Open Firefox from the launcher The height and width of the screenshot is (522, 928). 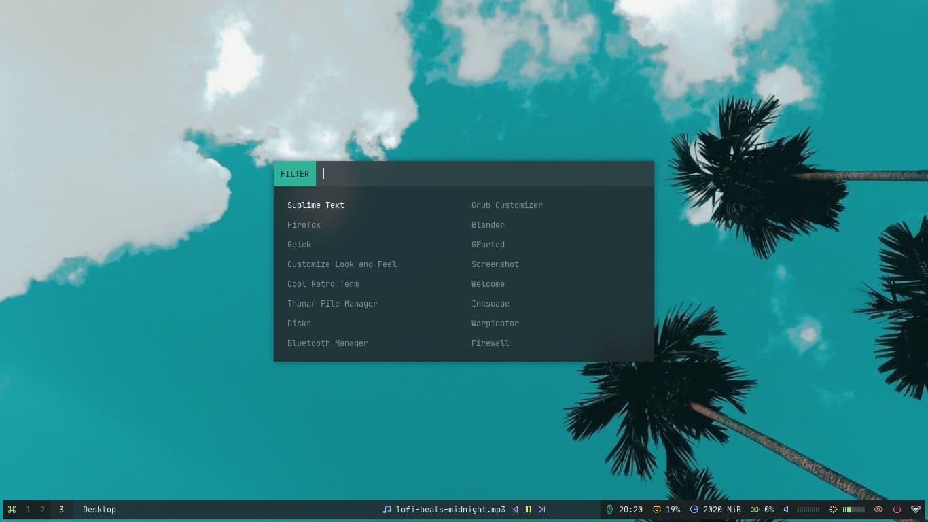(304, 225)
